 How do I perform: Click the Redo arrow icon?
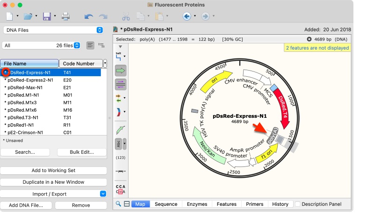point(103,16)
